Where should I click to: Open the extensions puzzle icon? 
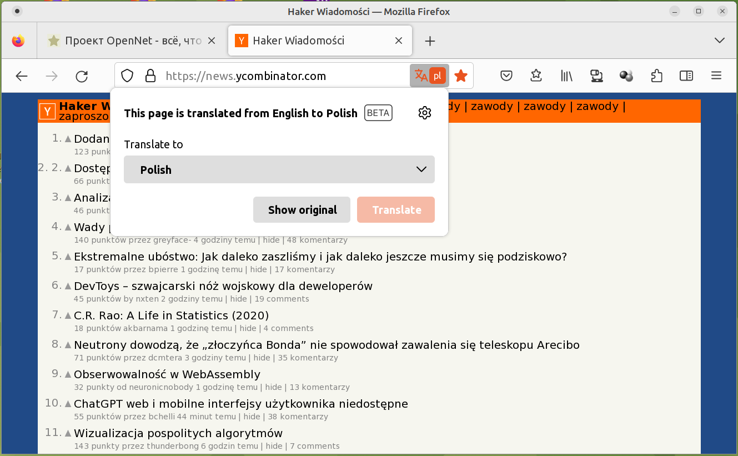656,76
